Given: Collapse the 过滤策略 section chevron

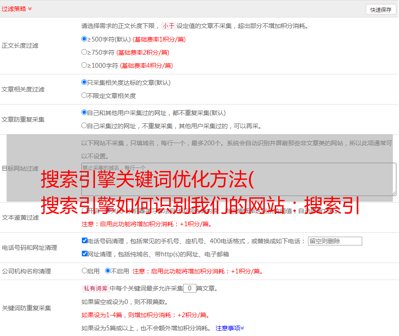Looking at the screenshot, I should (x=30, y=9).
